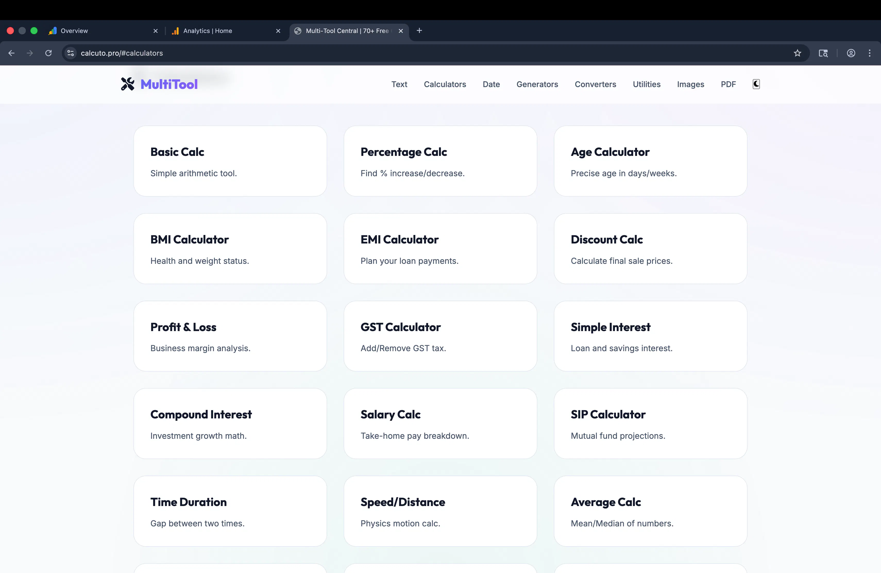881x573 pixels.
Task: Go back using the browser back arrow
Action: pyautogui.click(x=12, y=53)
